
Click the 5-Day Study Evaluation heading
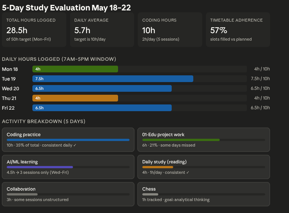(x=66, y=8)
